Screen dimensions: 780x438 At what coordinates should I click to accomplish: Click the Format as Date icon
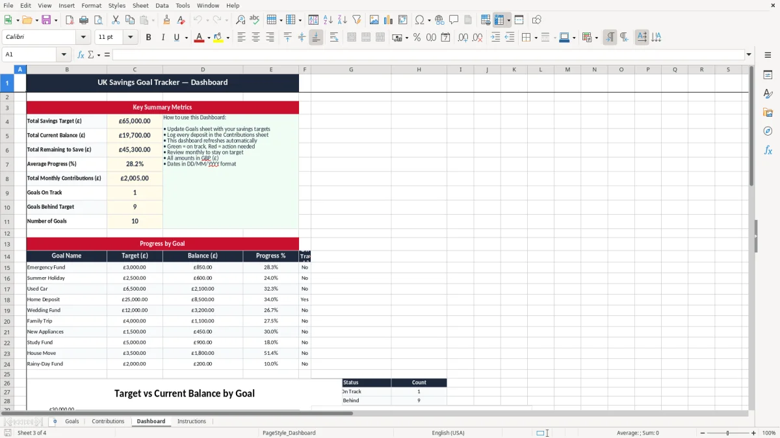(445, 38)
